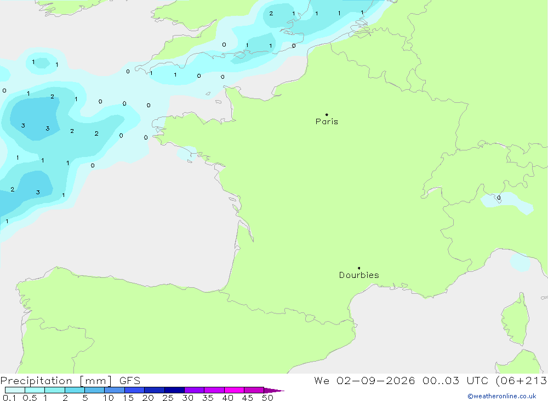Select the magenta 40 mm legend swatch
The width and height of the screenshot is (548, 401).
coord(234,390)
